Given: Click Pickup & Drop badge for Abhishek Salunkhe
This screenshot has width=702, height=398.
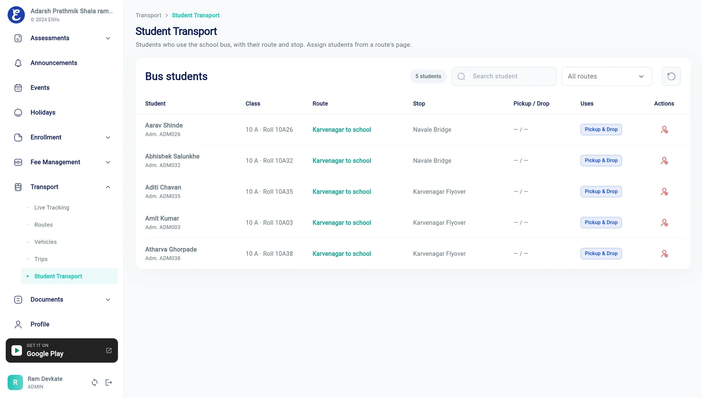Looking at the screenshot, I should click(x=601, y=160).
